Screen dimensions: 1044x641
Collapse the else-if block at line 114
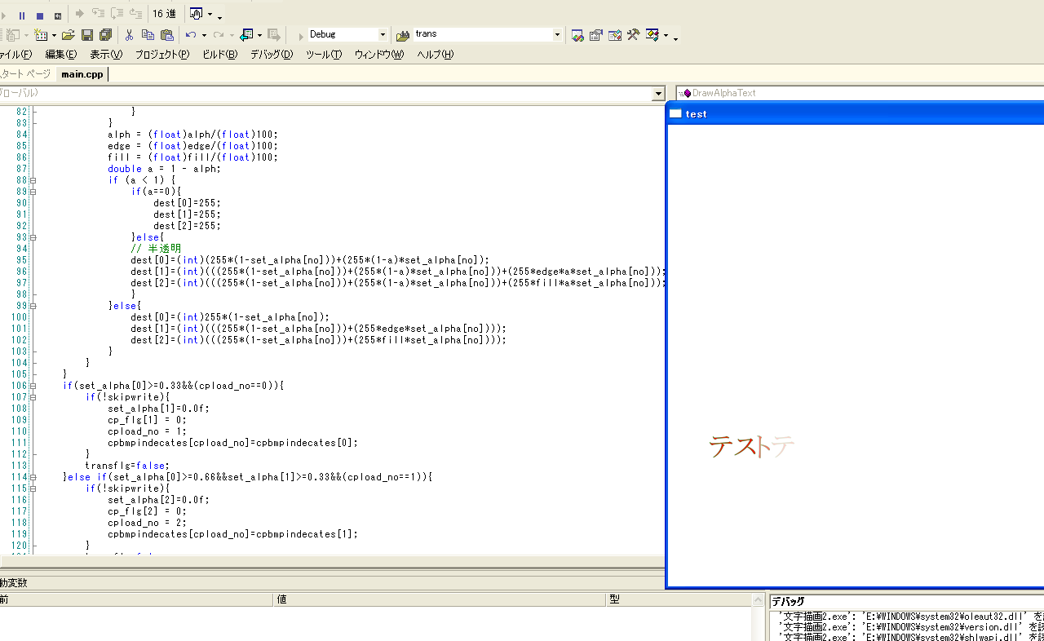[x=33, y=477]
